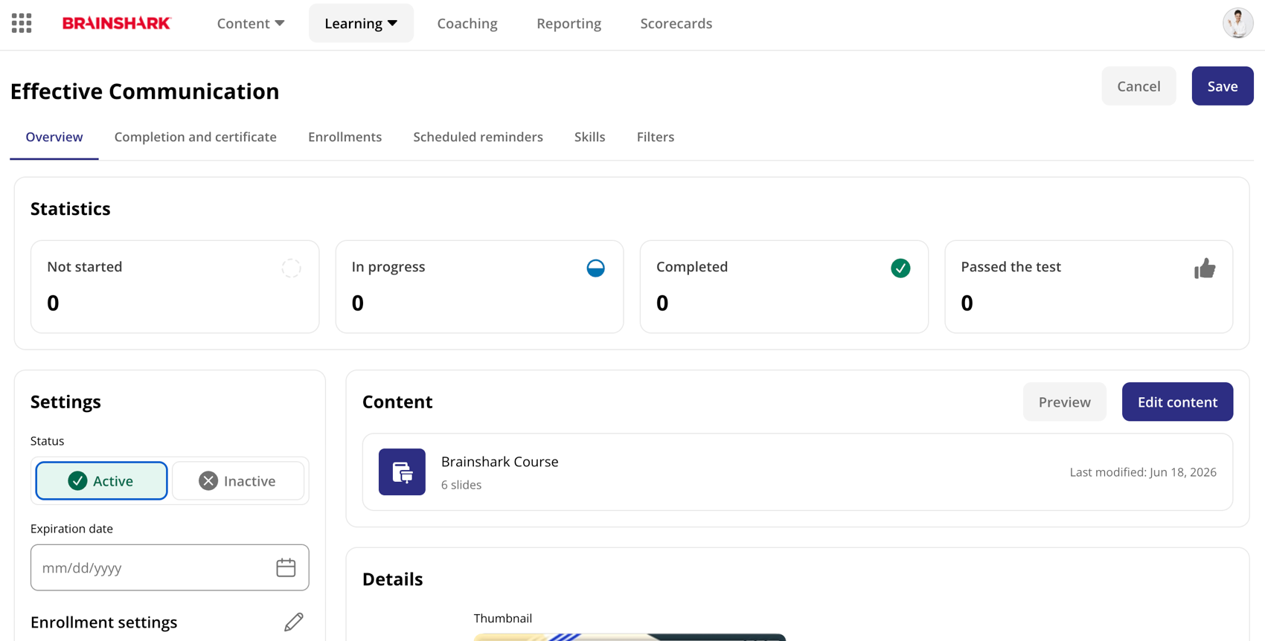Open the Scheduled reminders tab

[478, 137]
